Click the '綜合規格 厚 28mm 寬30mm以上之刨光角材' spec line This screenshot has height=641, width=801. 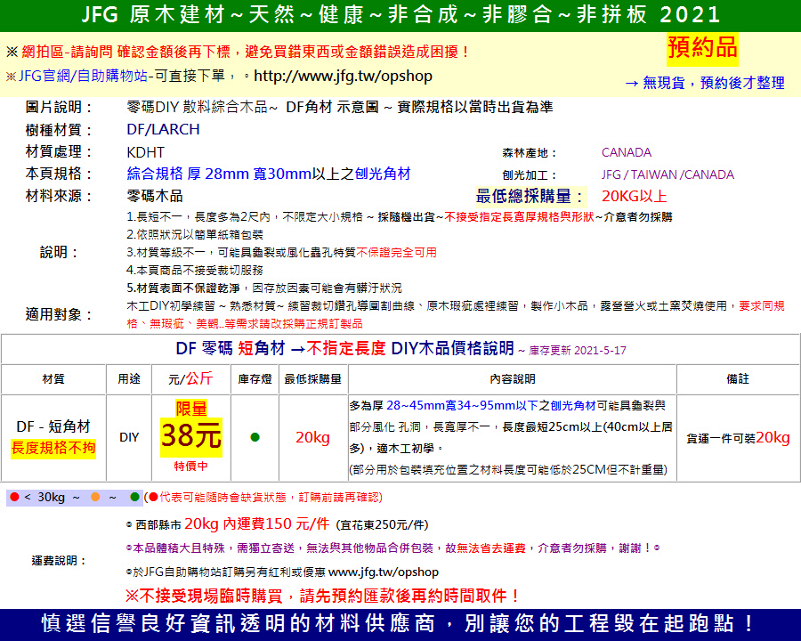(x=269, y=174)
